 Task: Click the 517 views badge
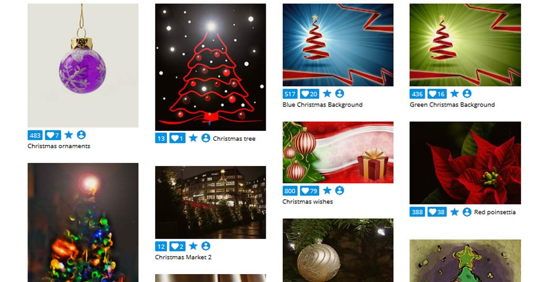[x=290, y=94]
